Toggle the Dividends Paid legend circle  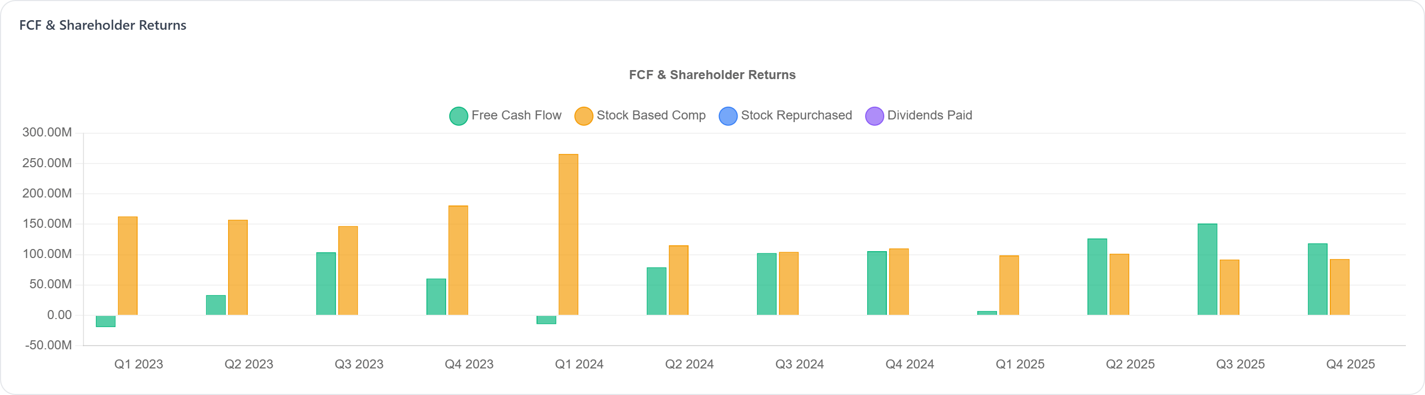tap(874, 116)
